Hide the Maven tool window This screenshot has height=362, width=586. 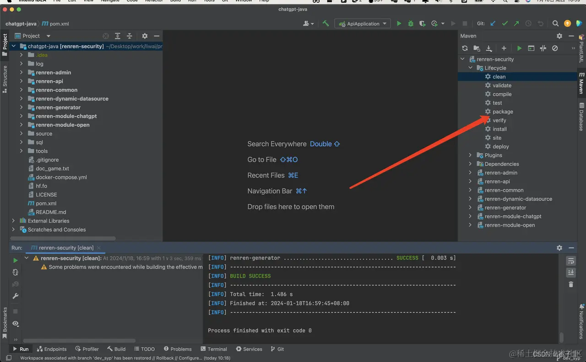pyautogui.click(x=571, y=36)
